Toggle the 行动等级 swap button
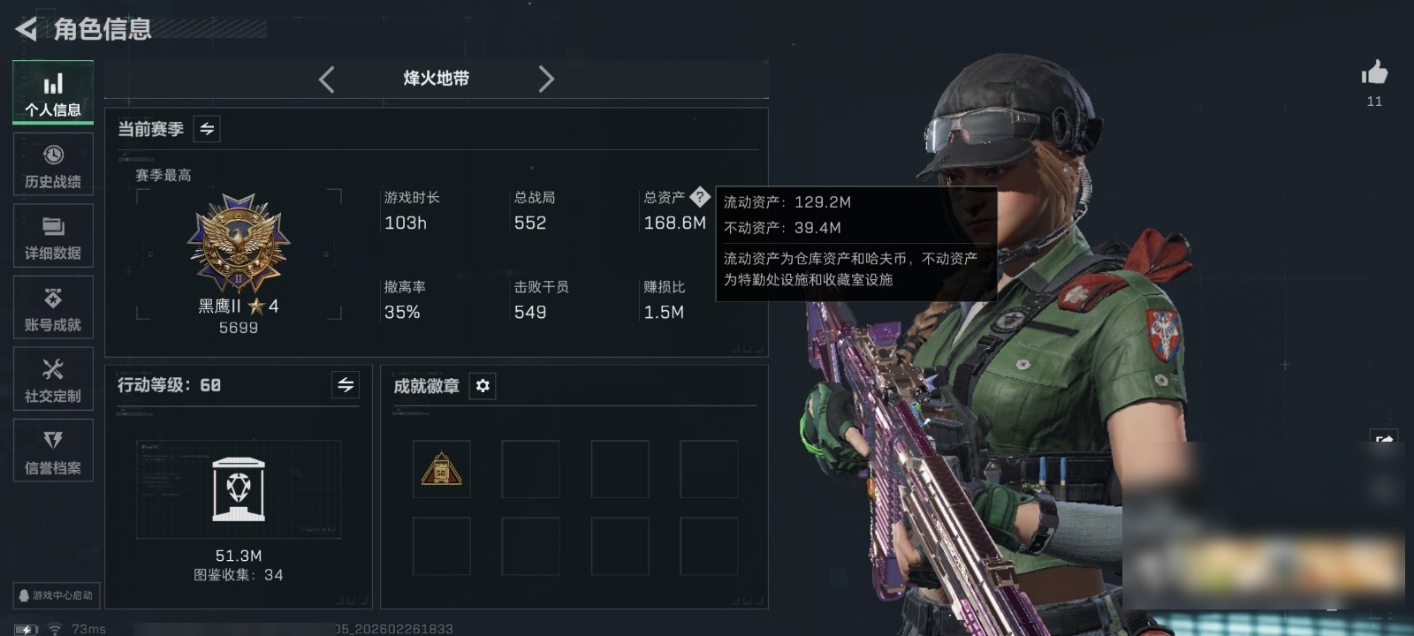 point(346,385)
